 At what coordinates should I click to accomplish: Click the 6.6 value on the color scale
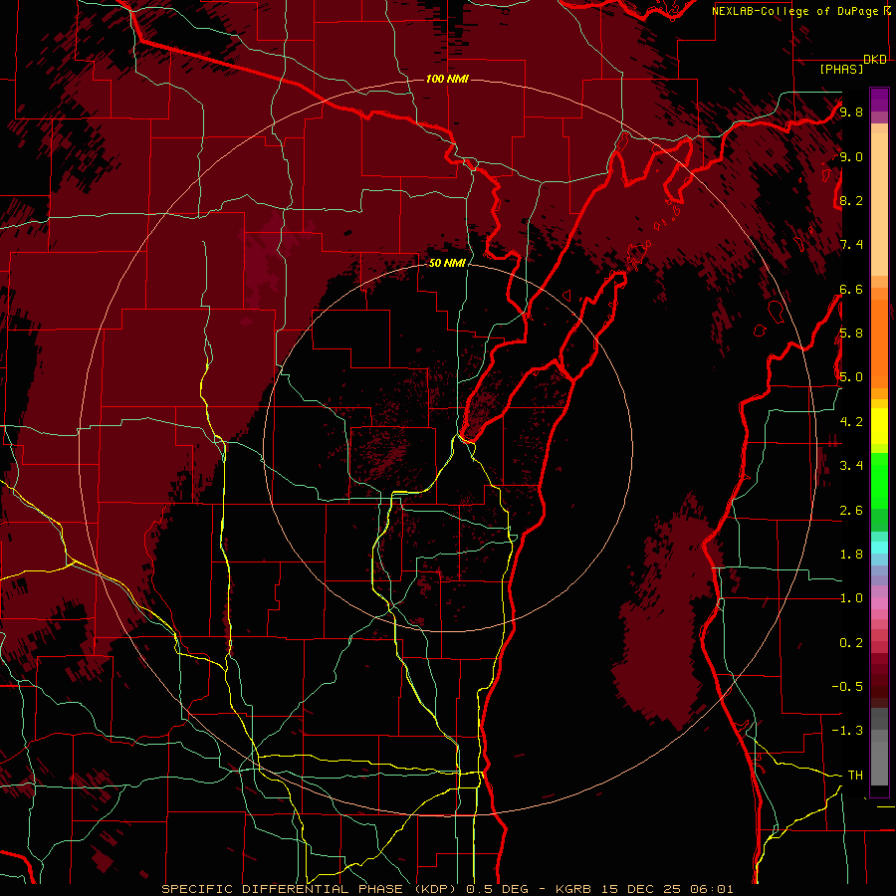tap(851, 289)
